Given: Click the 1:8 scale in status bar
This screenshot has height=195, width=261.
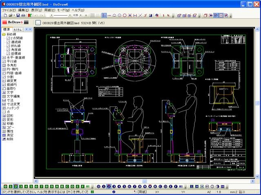Looking at the screenshot, I should click(219, 192).
